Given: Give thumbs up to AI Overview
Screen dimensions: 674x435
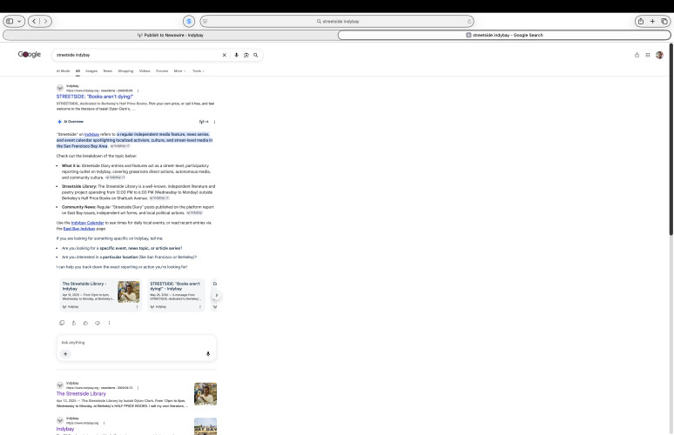Looking at the screenshot, I should coord(85,323).
